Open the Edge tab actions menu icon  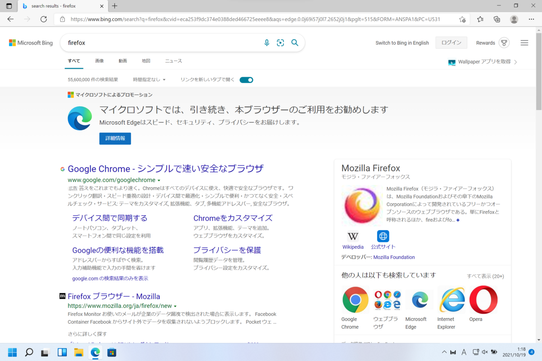[x=9, y=6]
